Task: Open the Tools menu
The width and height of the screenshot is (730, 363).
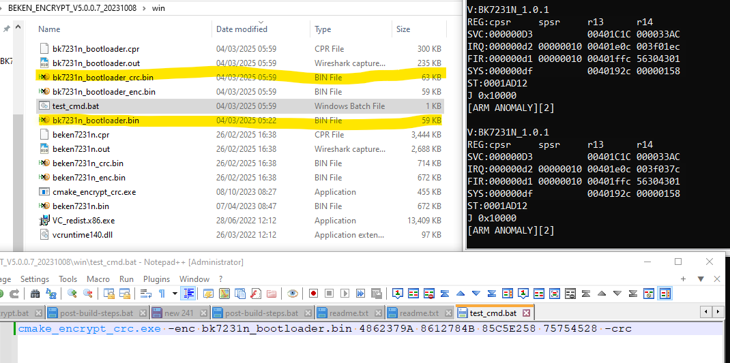Action: 68,279
